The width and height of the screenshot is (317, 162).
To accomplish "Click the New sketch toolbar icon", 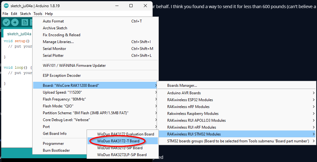I will [25, 22].
